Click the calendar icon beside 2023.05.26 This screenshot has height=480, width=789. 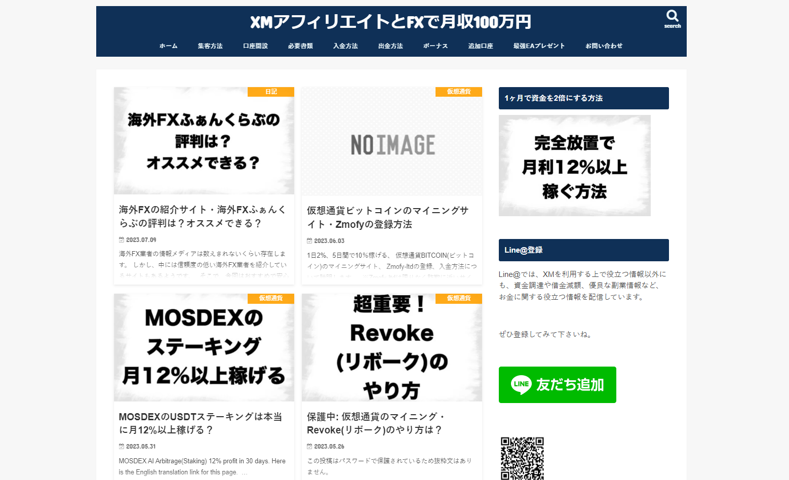[309, 446]
